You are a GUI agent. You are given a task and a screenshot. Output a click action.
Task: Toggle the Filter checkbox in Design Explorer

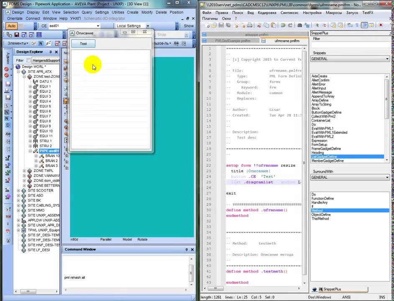[x=28, y=60]
